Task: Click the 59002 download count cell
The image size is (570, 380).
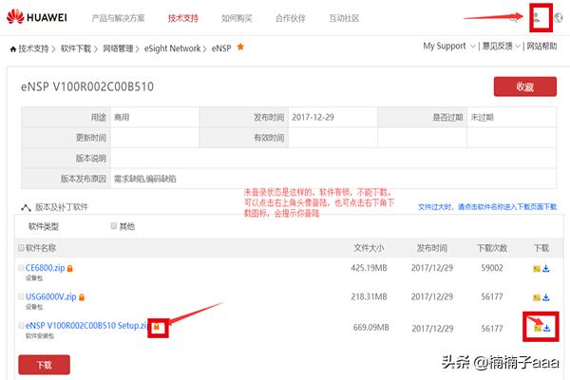Action: [x=492, y=268]
